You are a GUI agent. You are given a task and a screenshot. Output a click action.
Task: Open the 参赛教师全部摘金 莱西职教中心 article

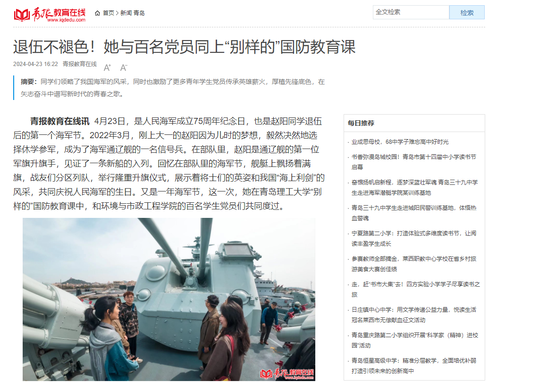pyautogui.click(x=414, y=264)
